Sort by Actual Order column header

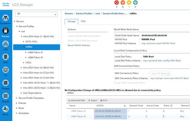153,106
